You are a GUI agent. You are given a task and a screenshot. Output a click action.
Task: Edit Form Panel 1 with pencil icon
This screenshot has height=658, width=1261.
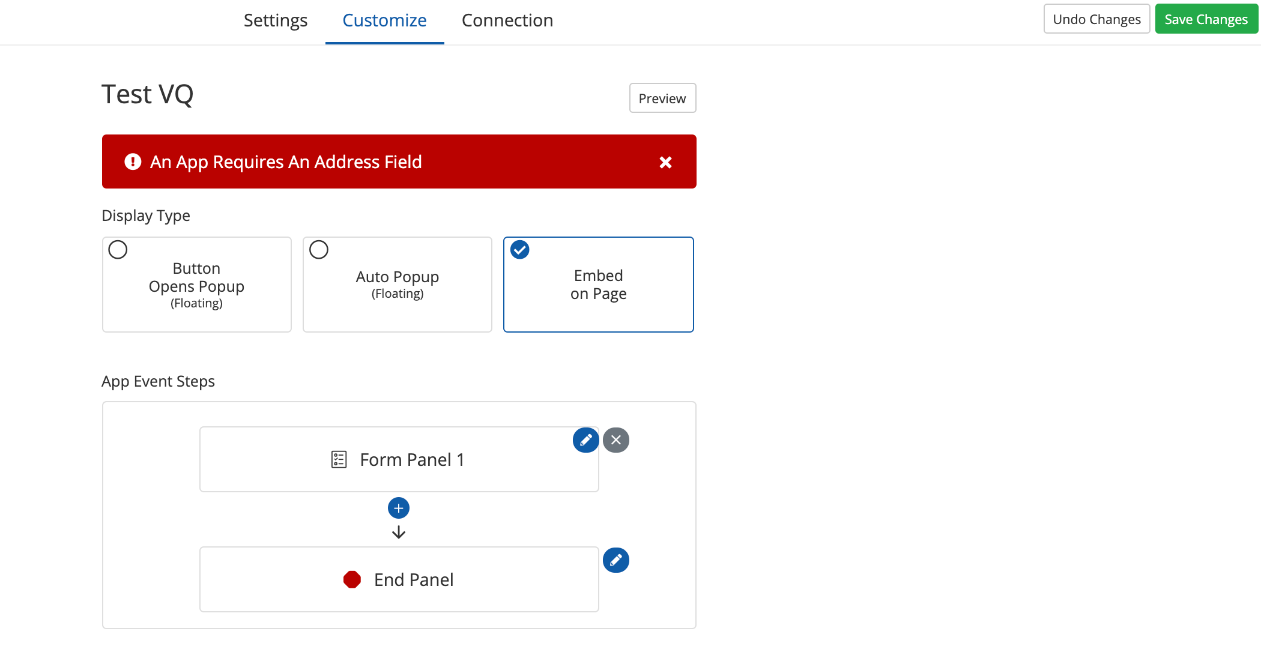(585, 440)
